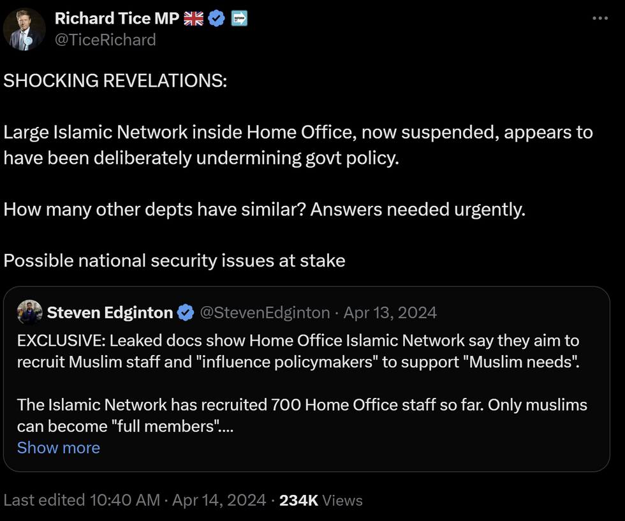
Task: Click the 234K Views count
Action: (x=321, y=500)
